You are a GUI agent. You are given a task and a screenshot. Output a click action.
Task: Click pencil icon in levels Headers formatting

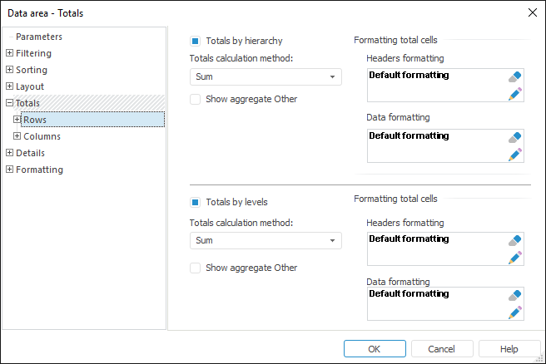[x=515, y=258]
